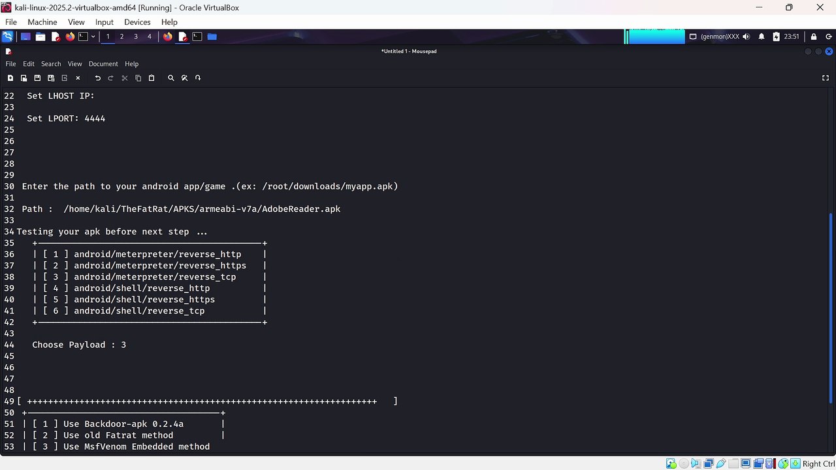Click the VirtualBox mouse integration indicator

783,463
